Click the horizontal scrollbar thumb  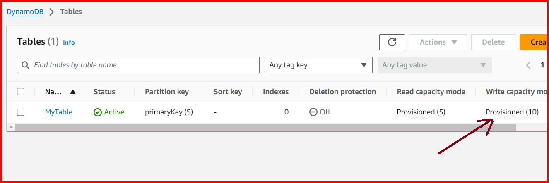265,127
